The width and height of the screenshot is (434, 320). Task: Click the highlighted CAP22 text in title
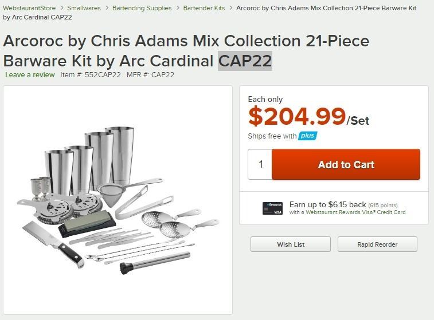tap(245, 60)
